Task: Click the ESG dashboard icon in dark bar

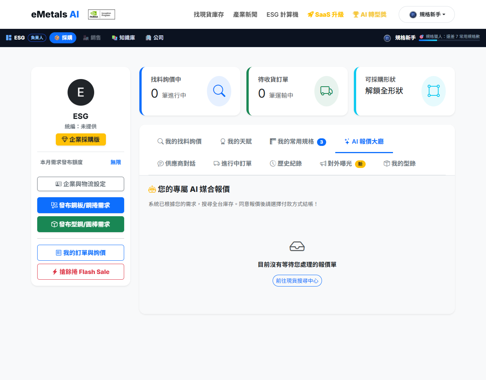Action: (x=9, y=38)
